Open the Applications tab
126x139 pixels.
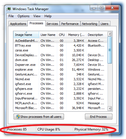18,24
